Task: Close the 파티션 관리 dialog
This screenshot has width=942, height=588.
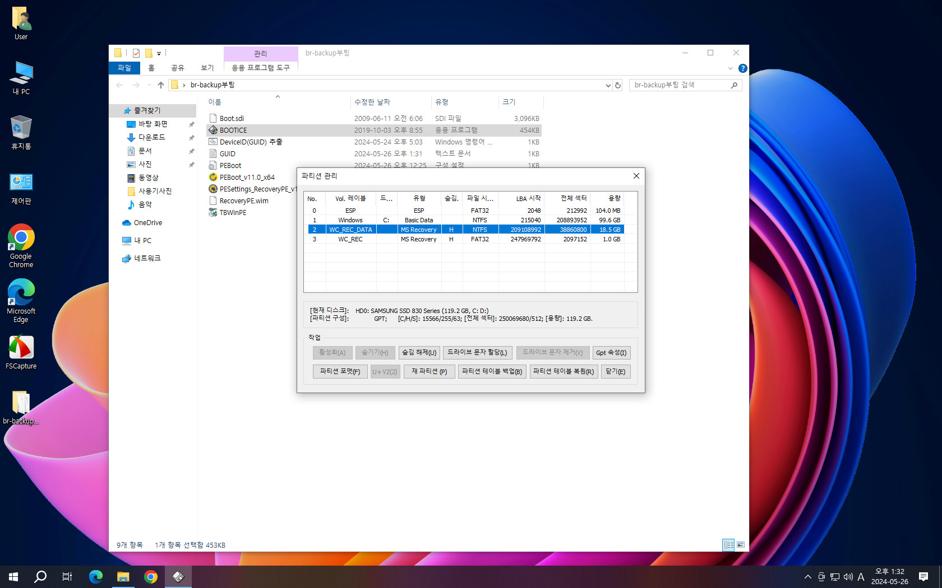Action: click(636, 176)
